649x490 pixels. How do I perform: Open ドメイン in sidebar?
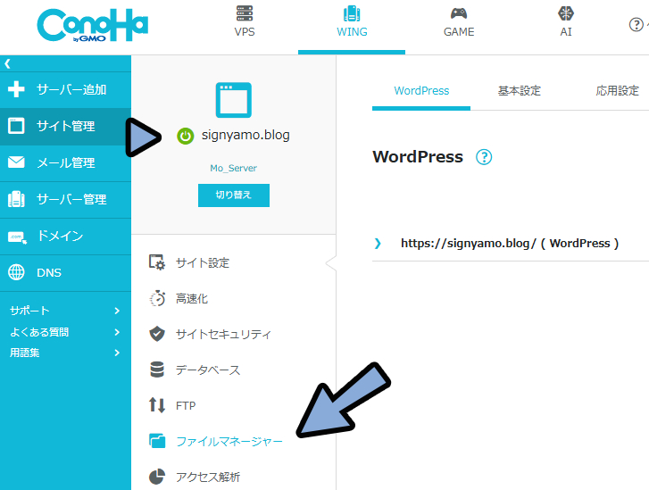point(65,237)
